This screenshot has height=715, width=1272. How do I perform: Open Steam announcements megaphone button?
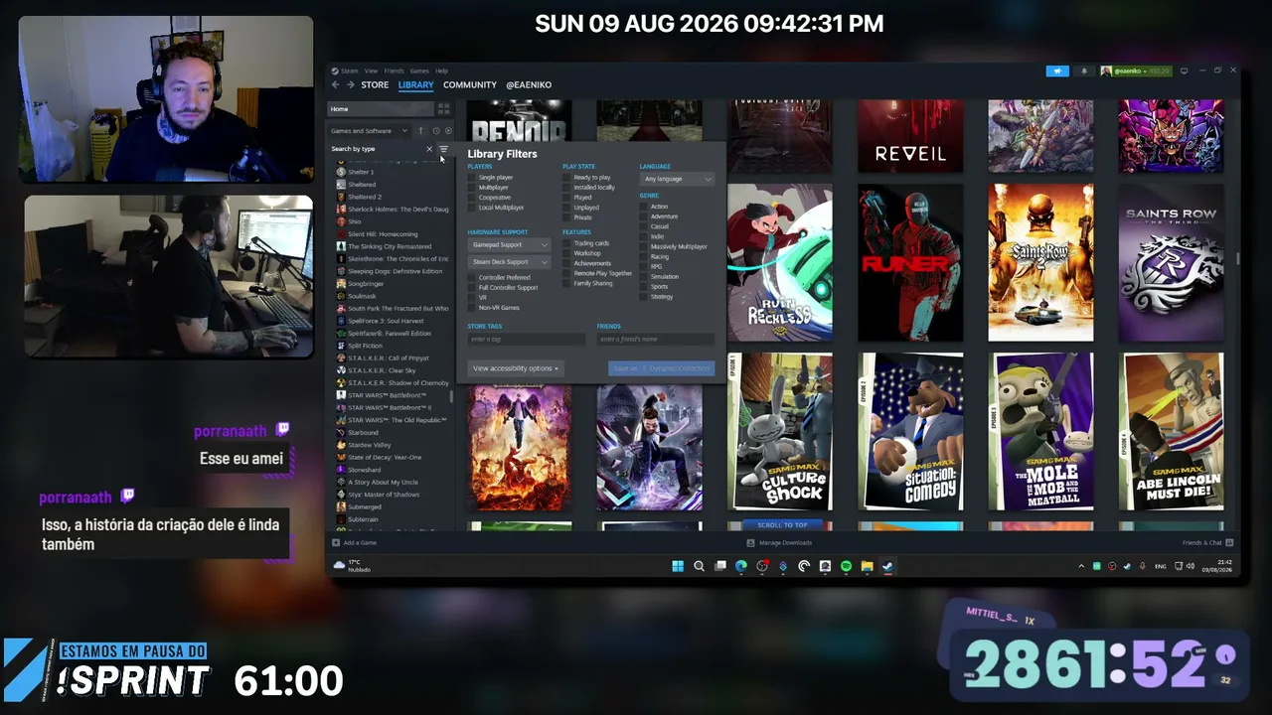tap(1057, 71)
